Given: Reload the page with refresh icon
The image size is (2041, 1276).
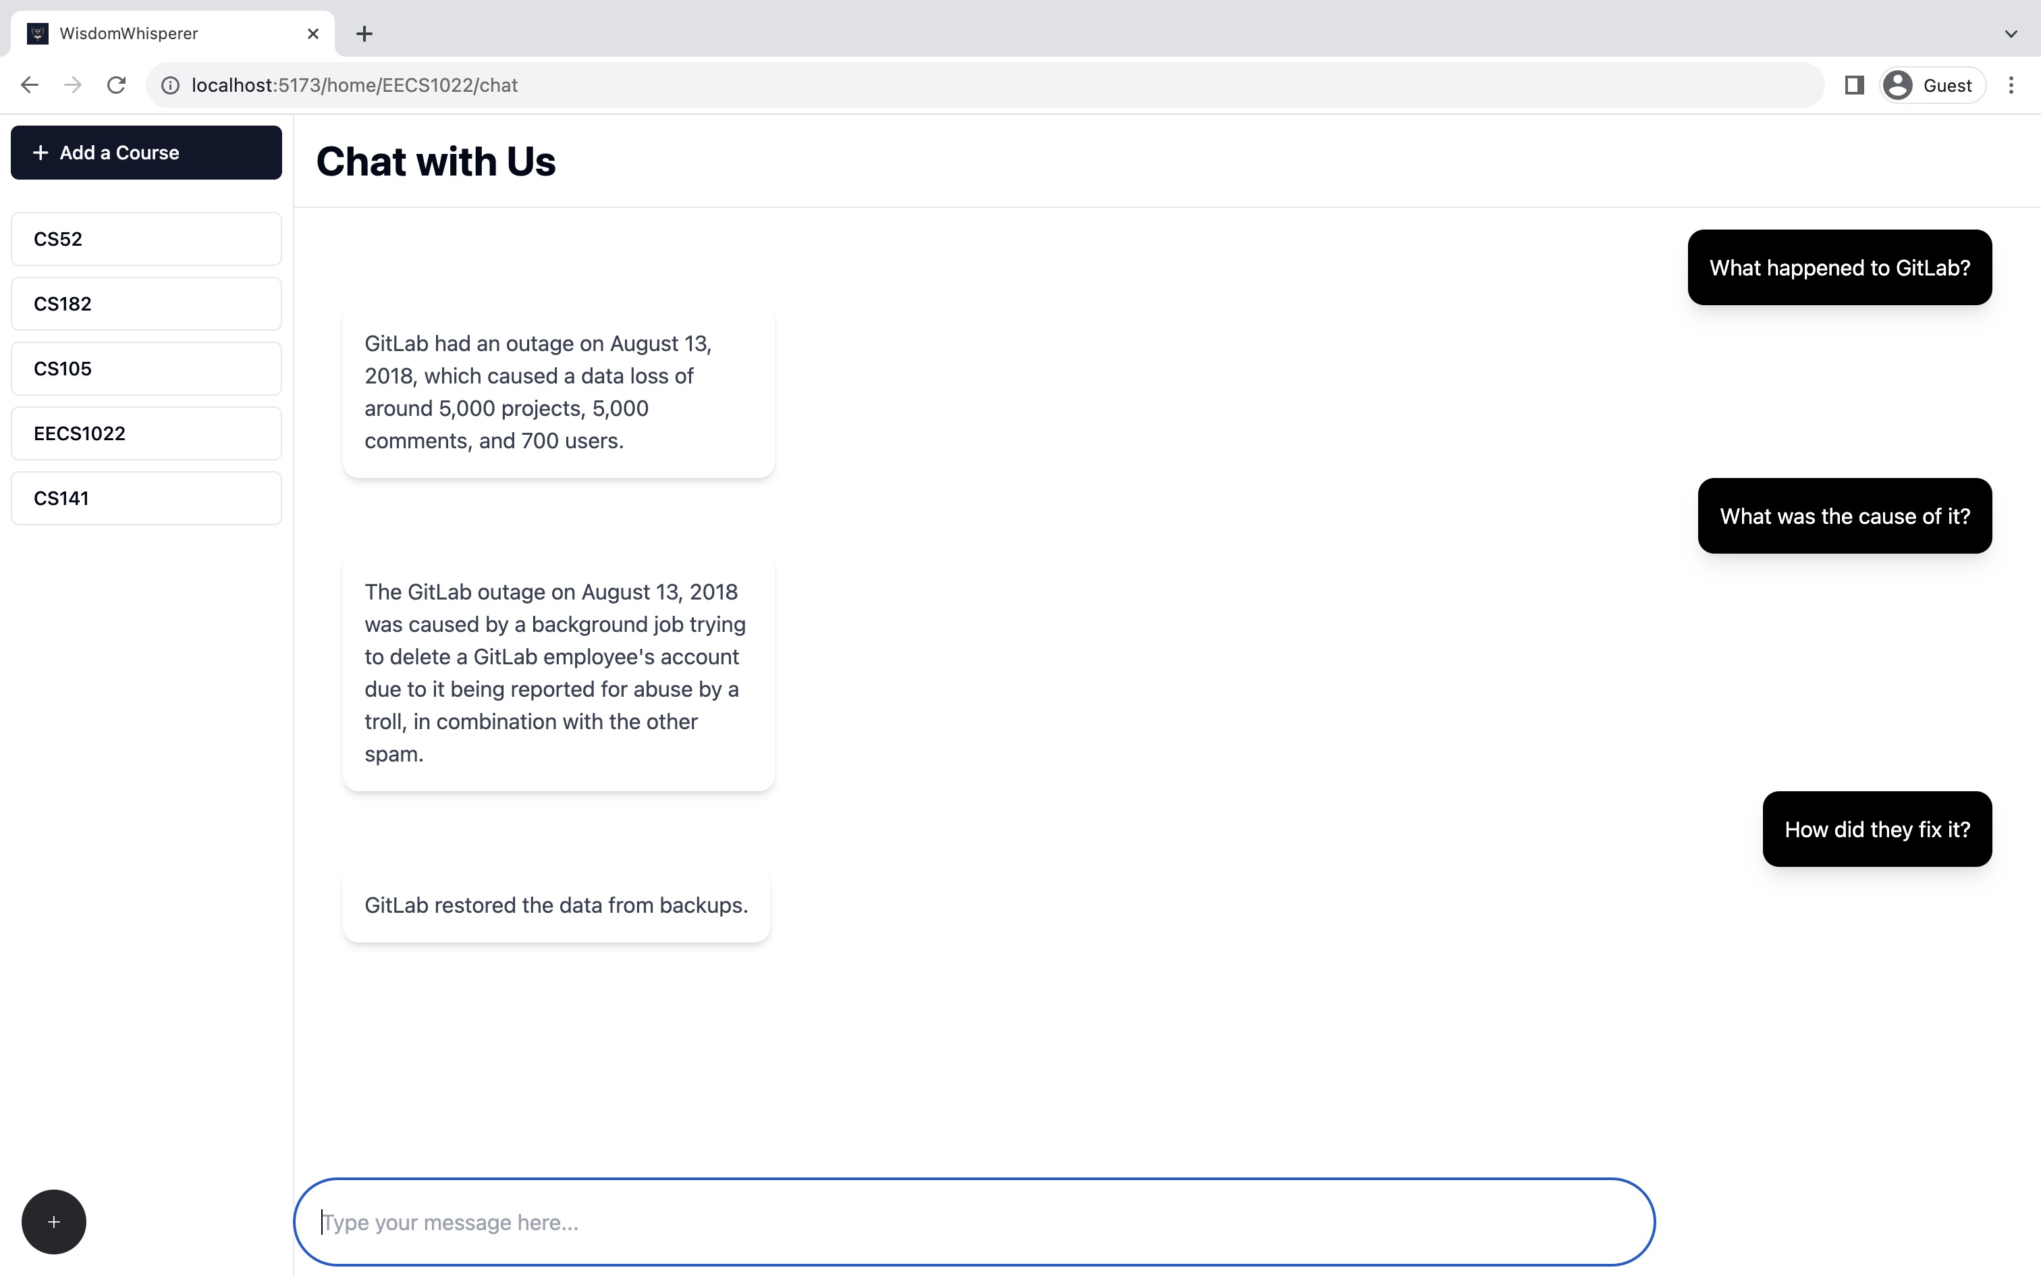Looking at the screenshot, I should (116, 85).
